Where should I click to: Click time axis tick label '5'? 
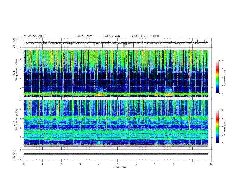click(117, 164)
